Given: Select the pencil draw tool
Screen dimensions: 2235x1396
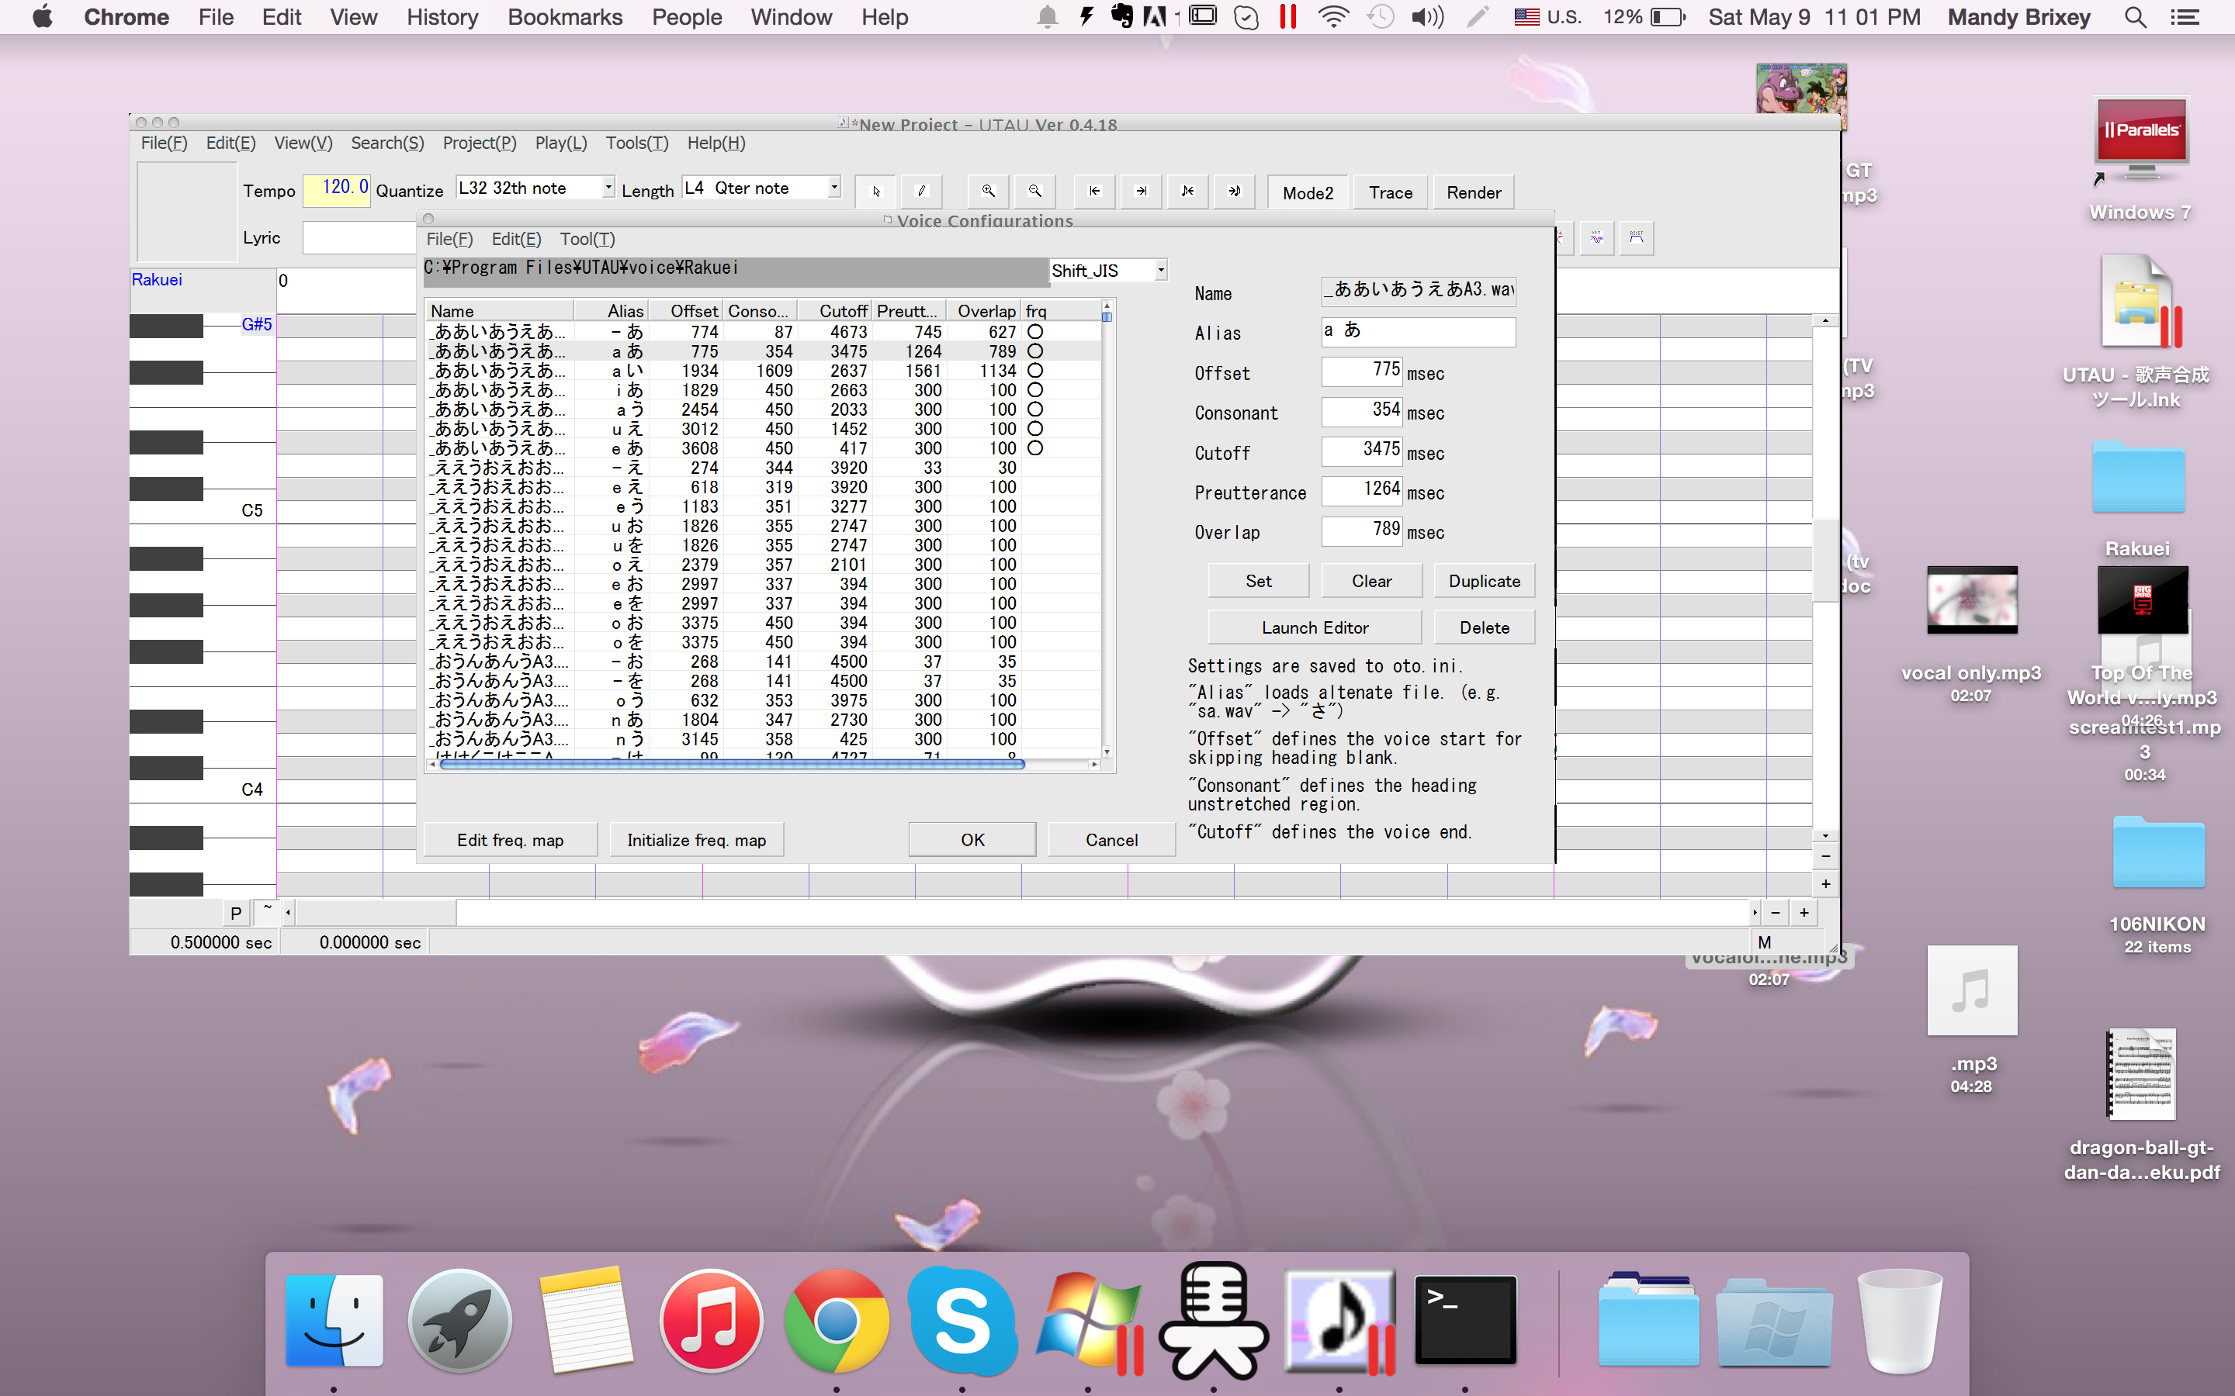Looking at the screenshot, I should [921, 191].
